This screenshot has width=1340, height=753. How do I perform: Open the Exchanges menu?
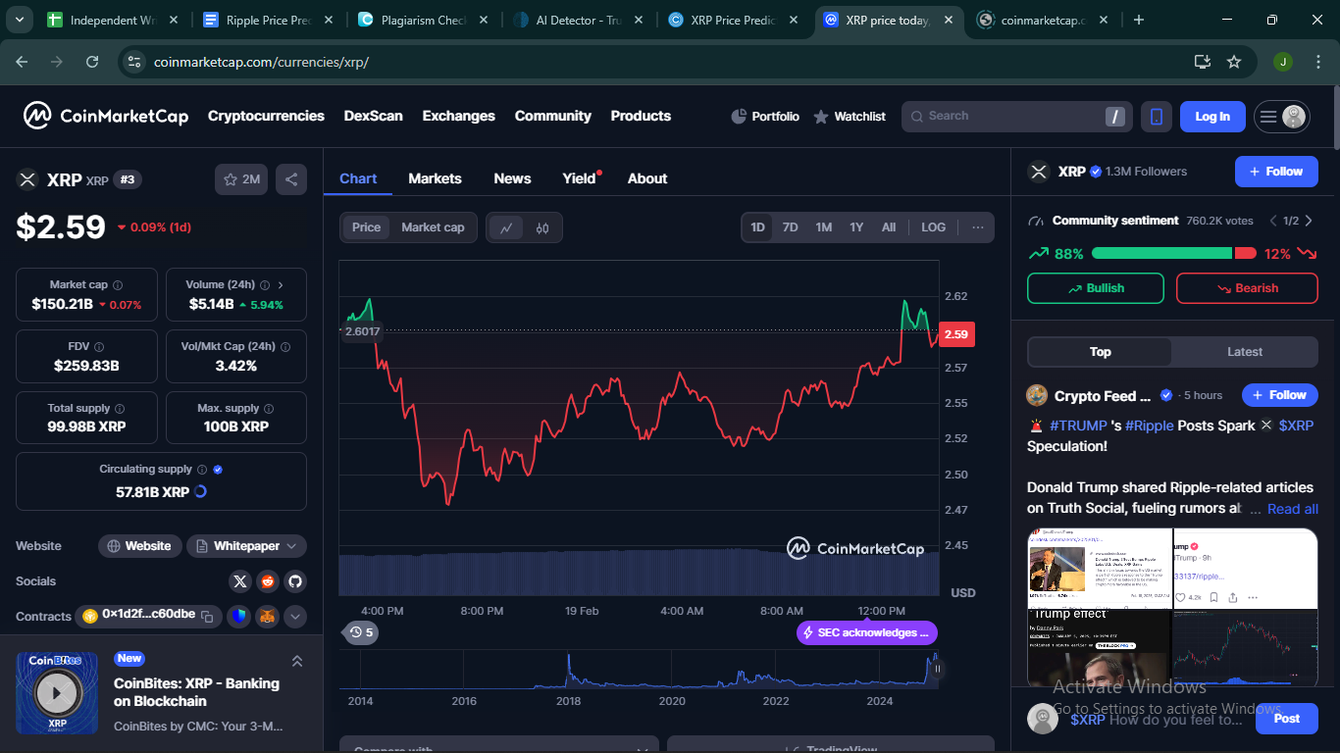pyautogui.click(x=459, y=116)
